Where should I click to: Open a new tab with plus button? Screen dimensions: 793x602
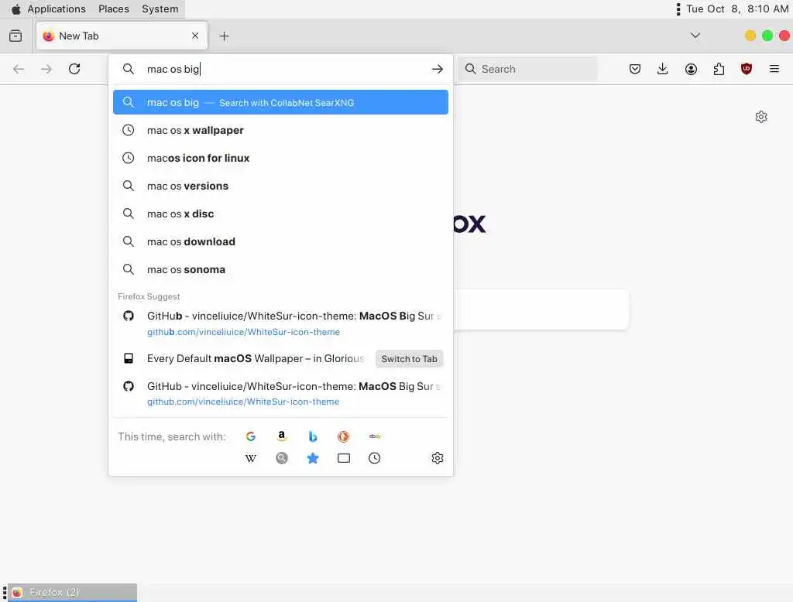point(224,36)
